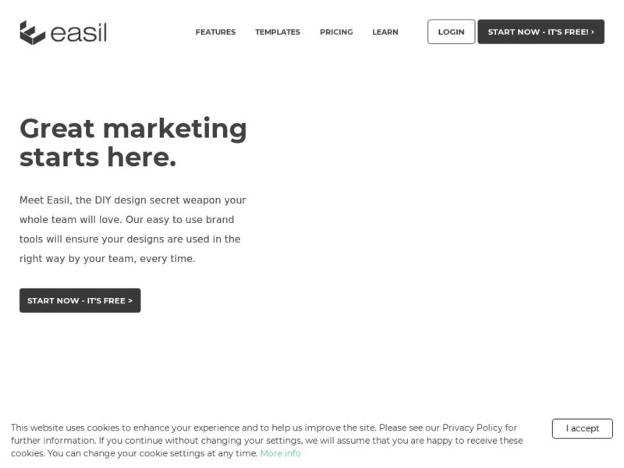The height and width of the screenshot is (468, 624).
Task: Click the 'Meet Easil' paragraph opening
Action: click(45, 200)
